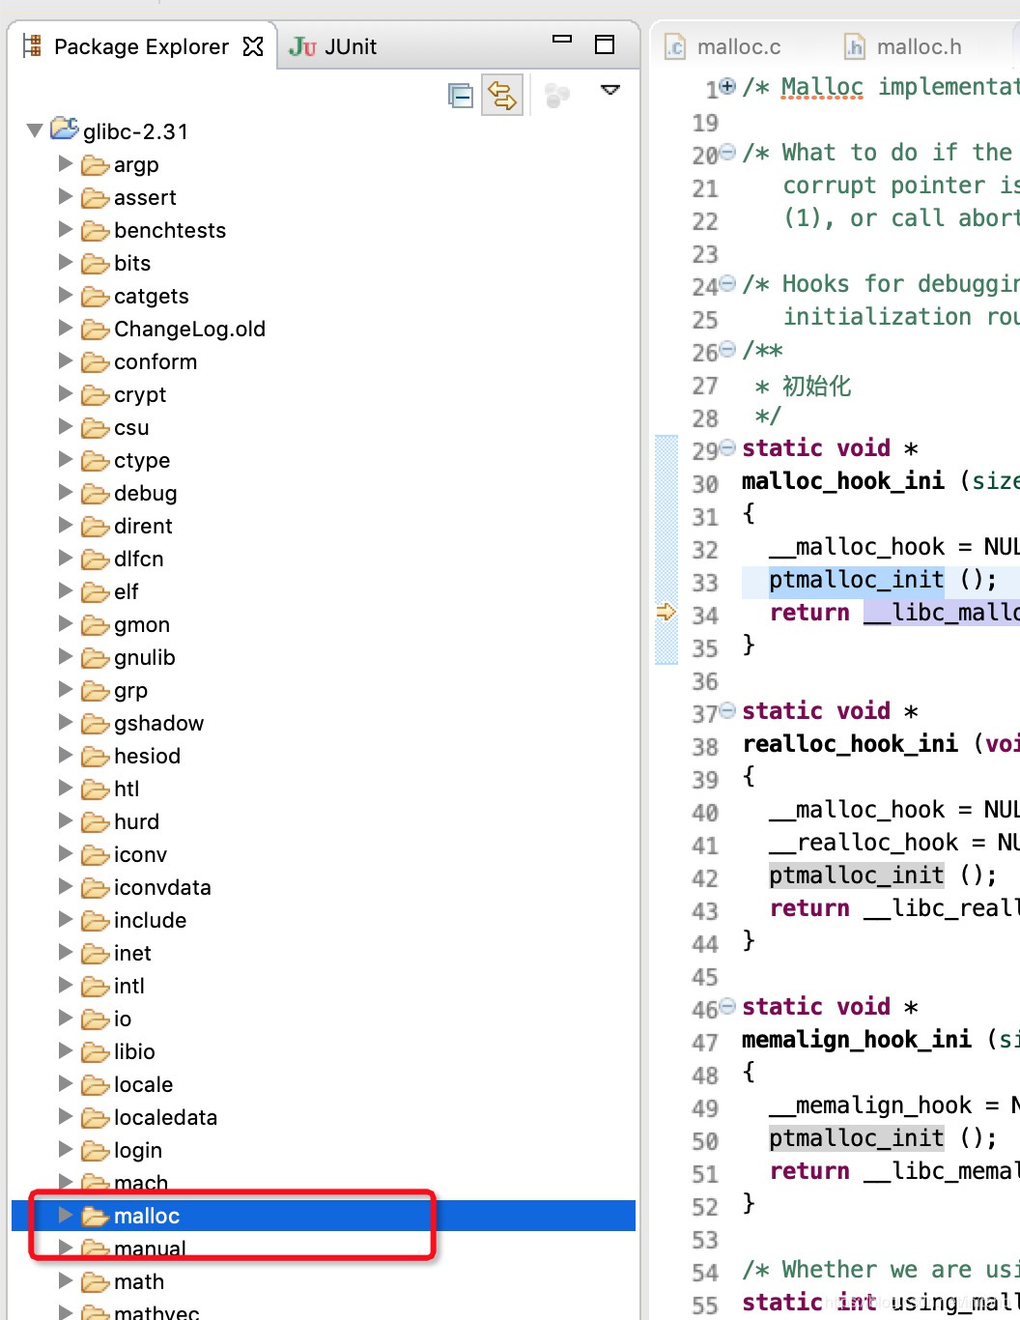Maximize the Package Explorer view
Viewport: 1020px width, 1320px height.
pos(605,43)
